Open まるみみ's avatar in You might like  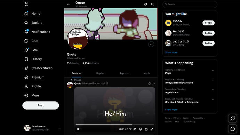coord(168,23)
